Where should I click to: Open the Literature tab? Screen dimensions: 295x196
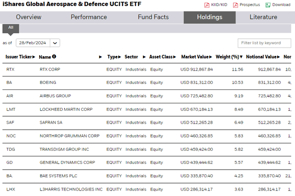263,18
